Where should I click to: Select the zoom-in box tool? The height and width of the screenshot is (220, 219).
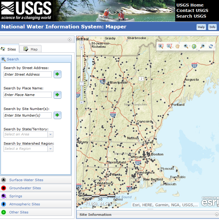tap(161, 46)
